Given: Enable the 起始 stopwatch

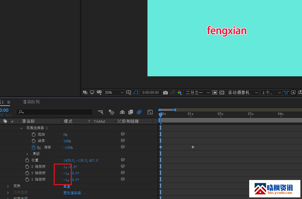Looking at the screenshot, I should click(x=33, y=135).
